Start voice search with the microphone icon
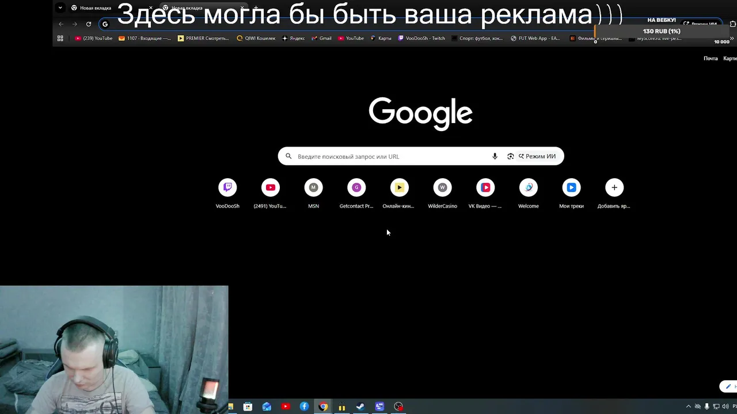The image size is (737, 414). [x=495, y=156]
